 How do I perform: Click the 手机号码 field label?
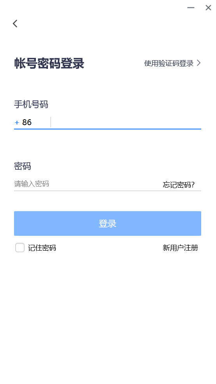tap(31, 104)
